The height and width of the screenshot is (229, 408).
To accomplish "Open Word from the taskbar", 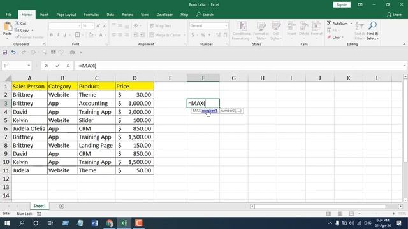I will [x=95, y=223].
